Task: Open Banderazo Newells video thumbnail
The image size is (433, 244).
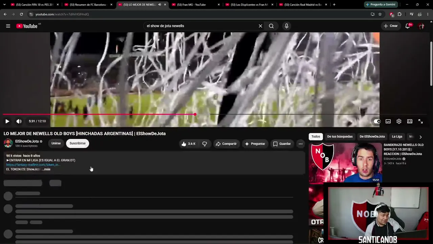Action: point(345,163)
